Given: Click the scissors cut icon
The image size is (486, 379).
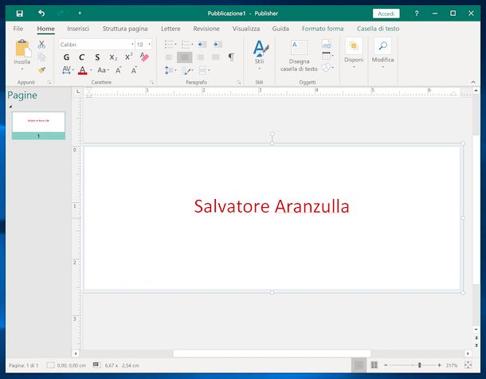Looking at the screenshot, I should click(x=41, y=45).
